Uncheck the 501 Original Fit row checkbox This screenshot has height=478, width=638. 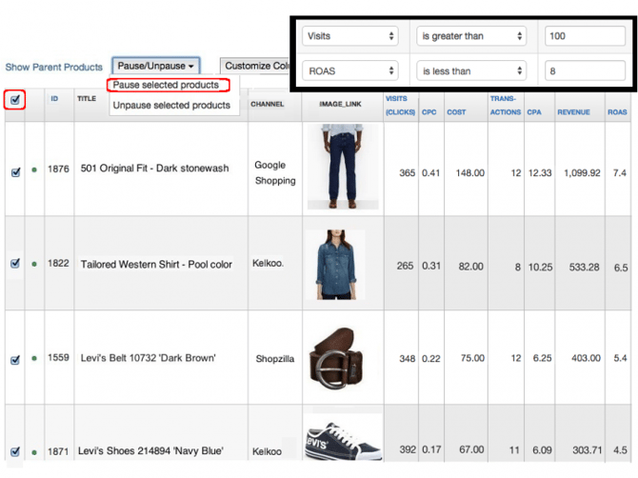(x=15, y=172)
